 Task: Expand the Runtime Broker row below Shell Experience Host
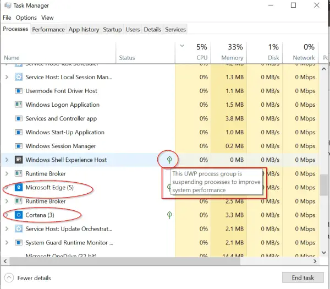7,173
